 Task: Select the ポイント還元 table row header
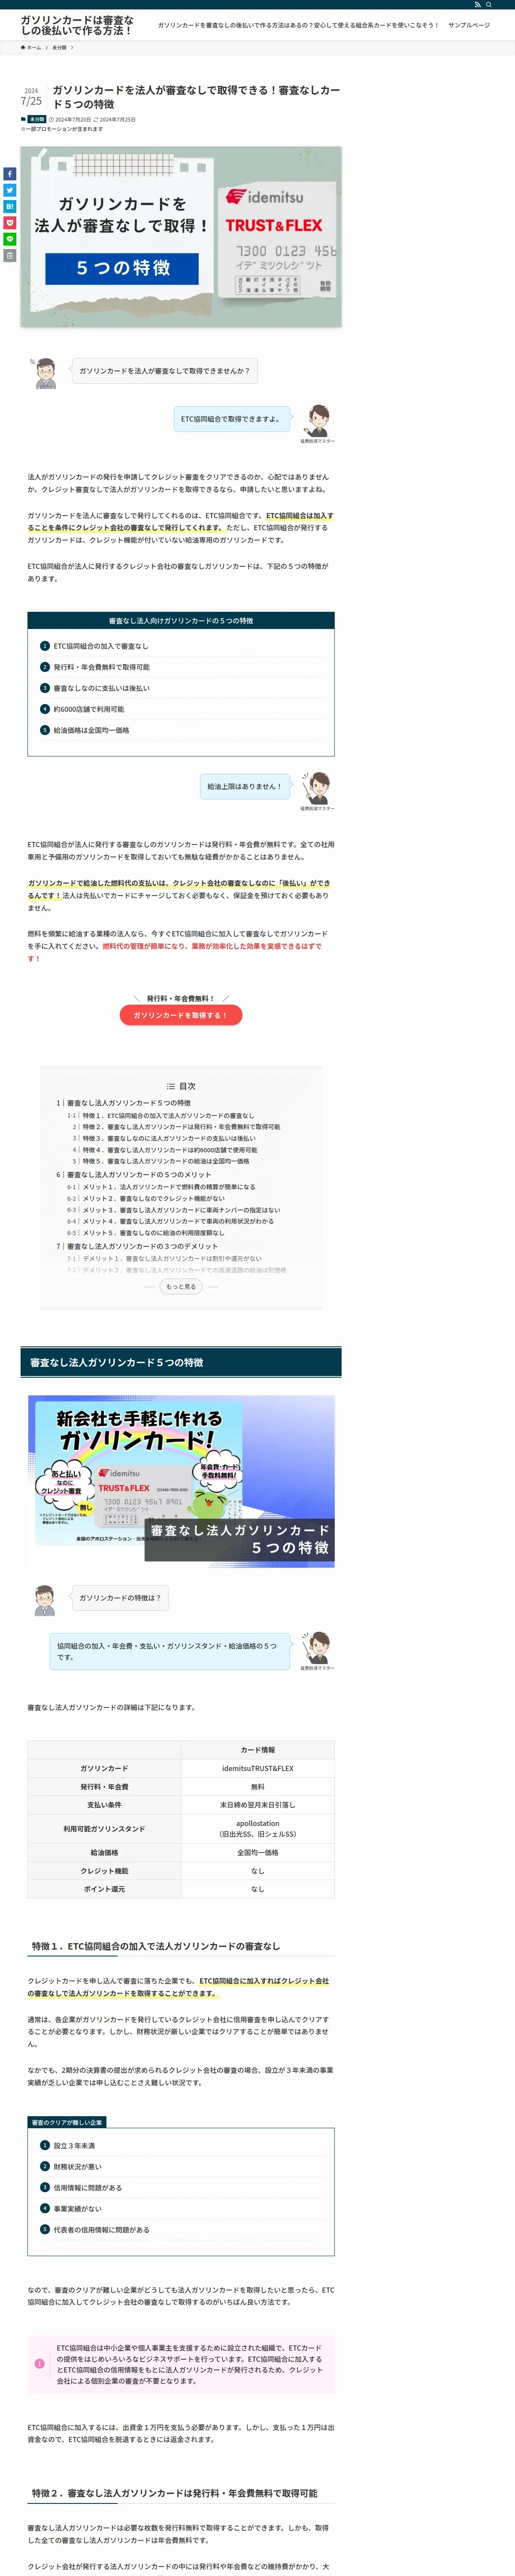pyautogui.click(x=104, y=1889)
